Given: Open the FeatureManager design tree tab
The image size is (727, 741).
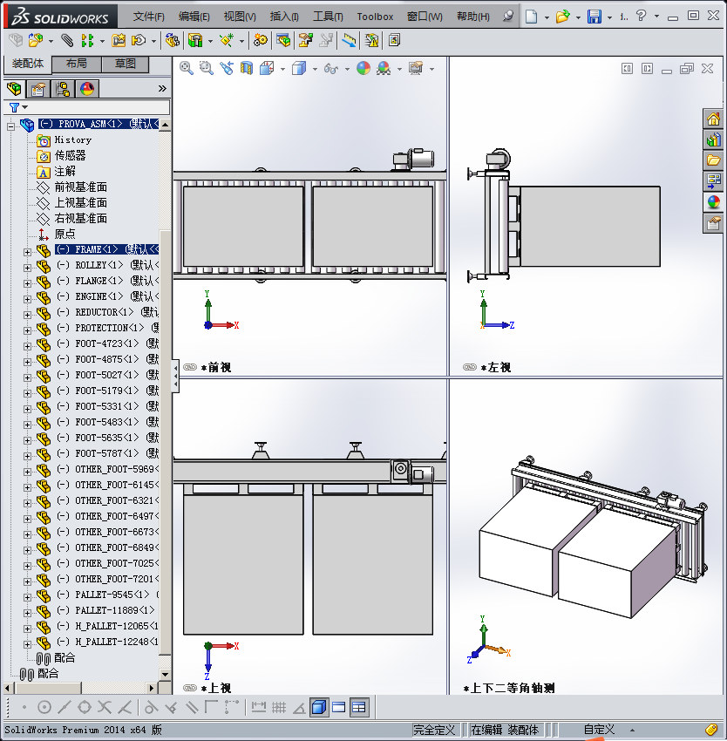Looking at the screenshot, I should [x=14, y=88].
